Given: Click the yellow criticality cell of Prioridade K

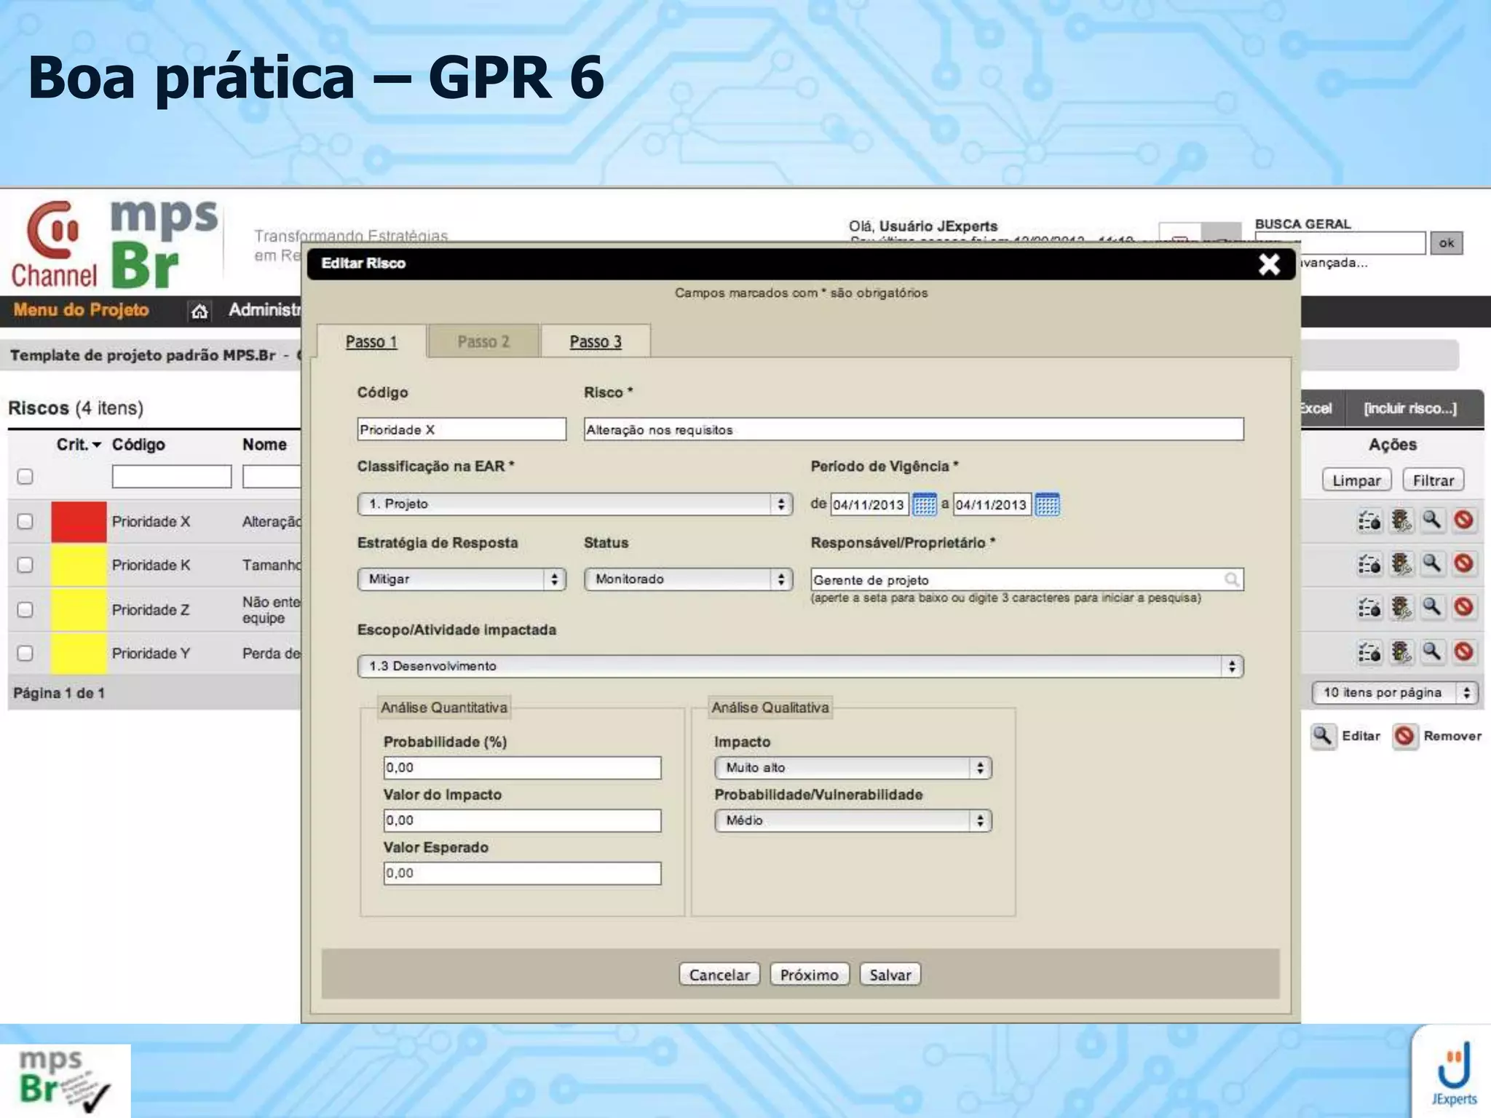Looking at the screenshot, I should tap(79, 565).
